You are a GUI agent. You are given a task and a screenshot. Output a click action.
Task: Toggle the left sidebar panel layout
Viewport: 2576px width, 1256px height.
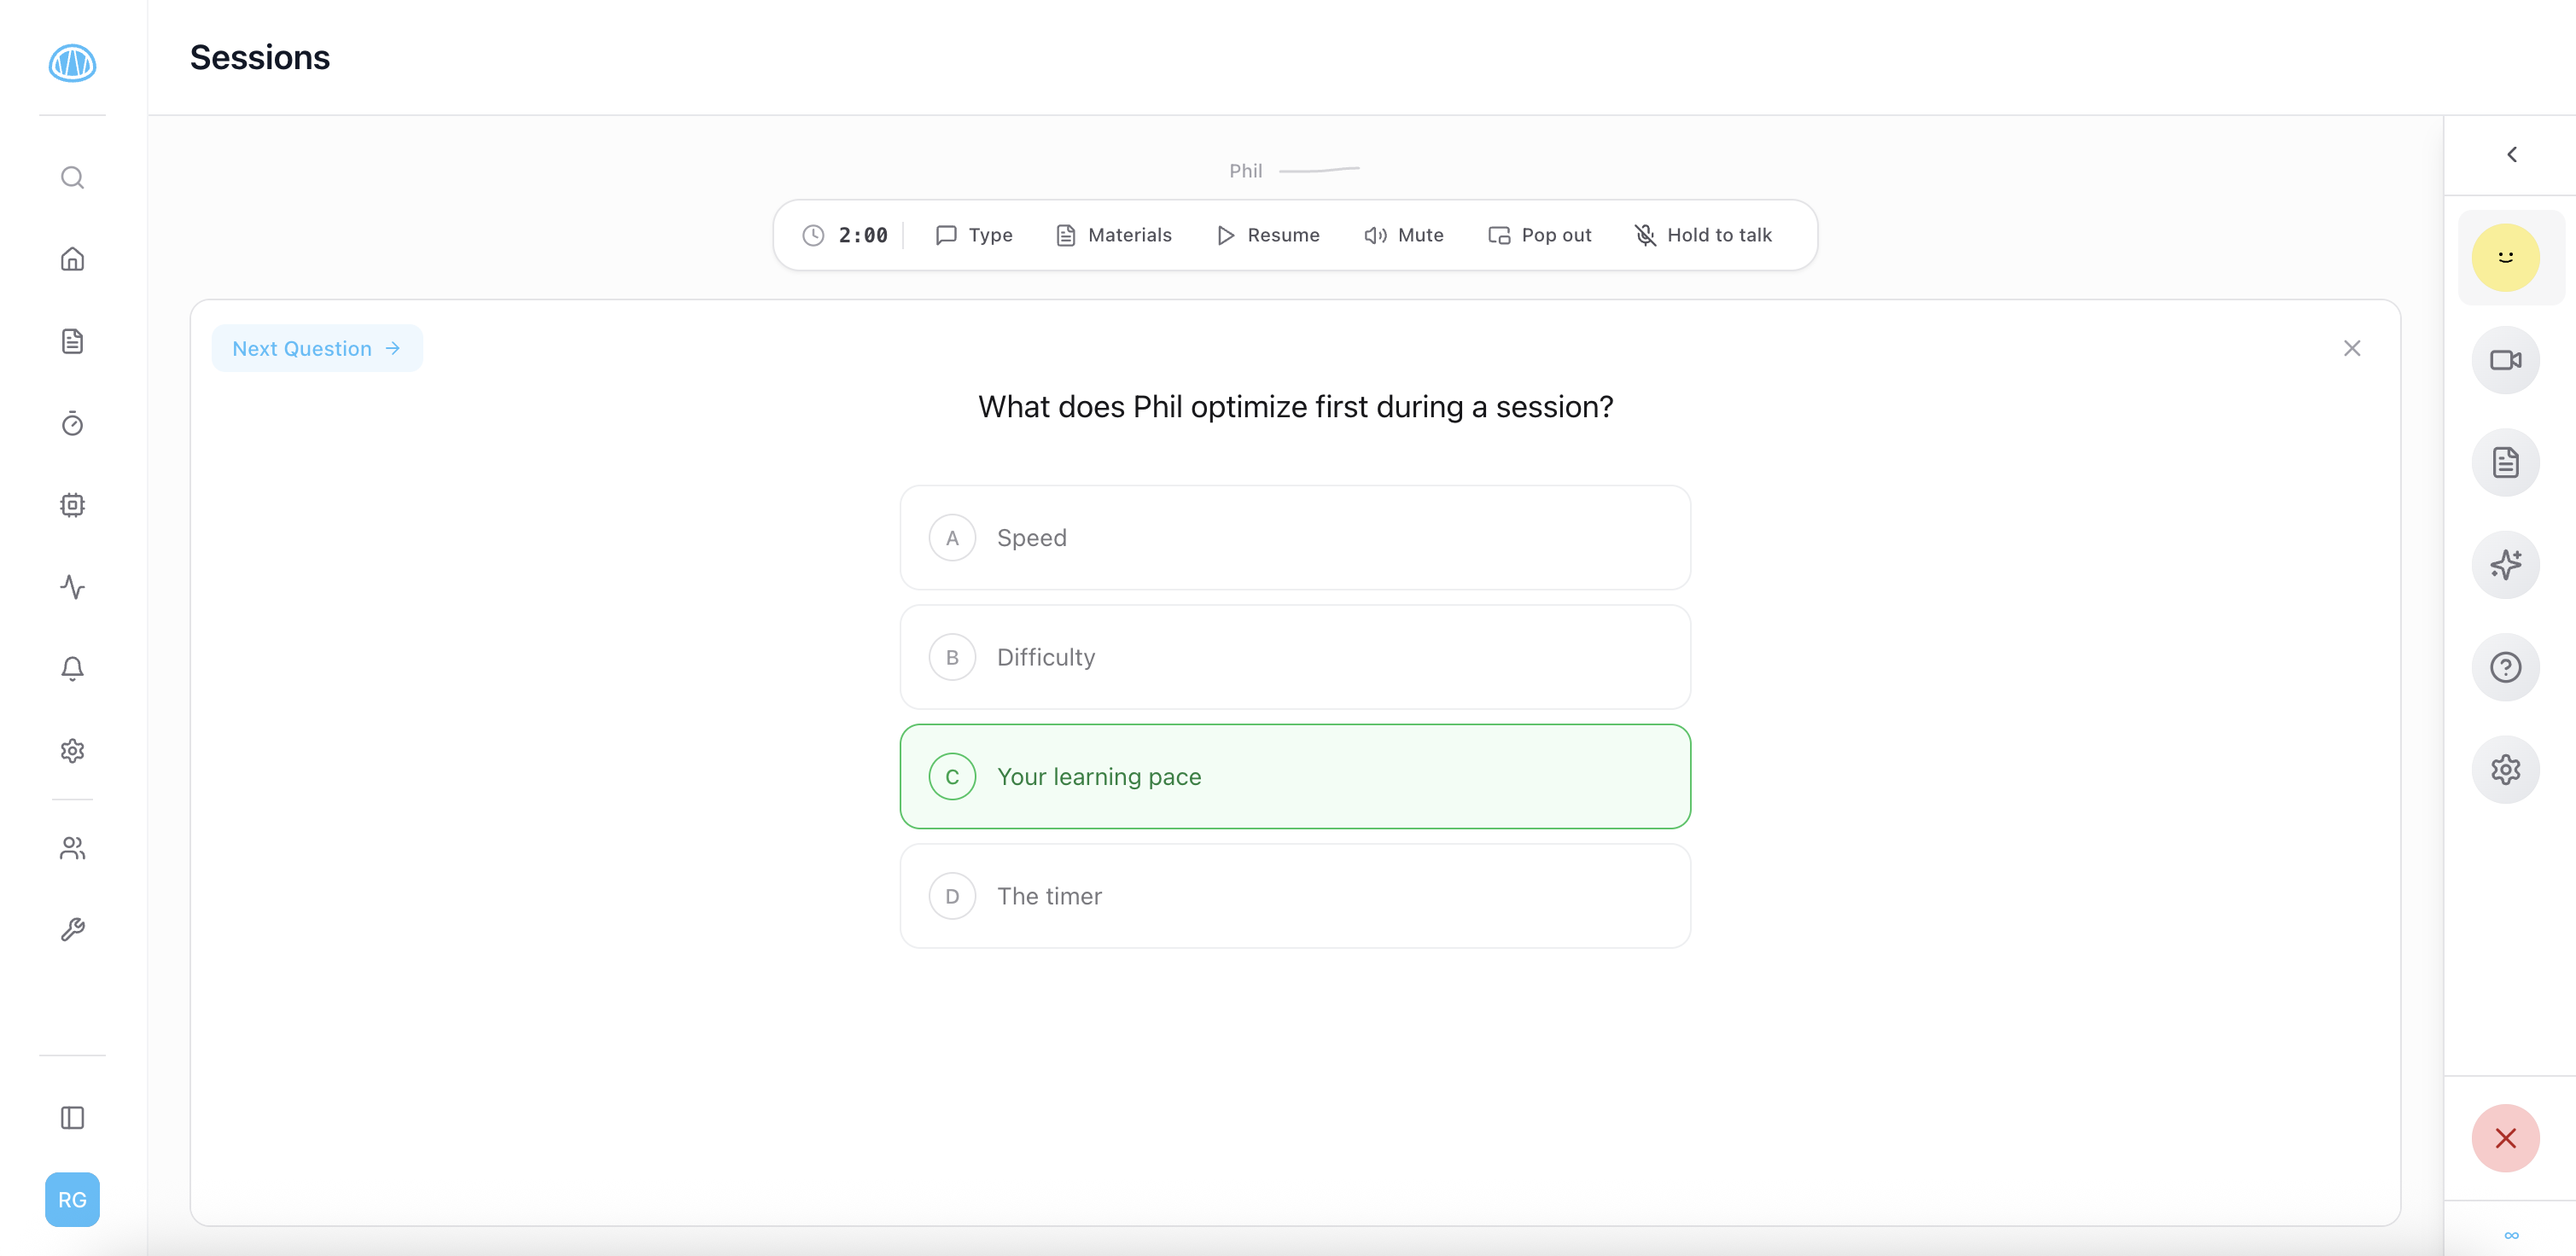(72, 1117)
